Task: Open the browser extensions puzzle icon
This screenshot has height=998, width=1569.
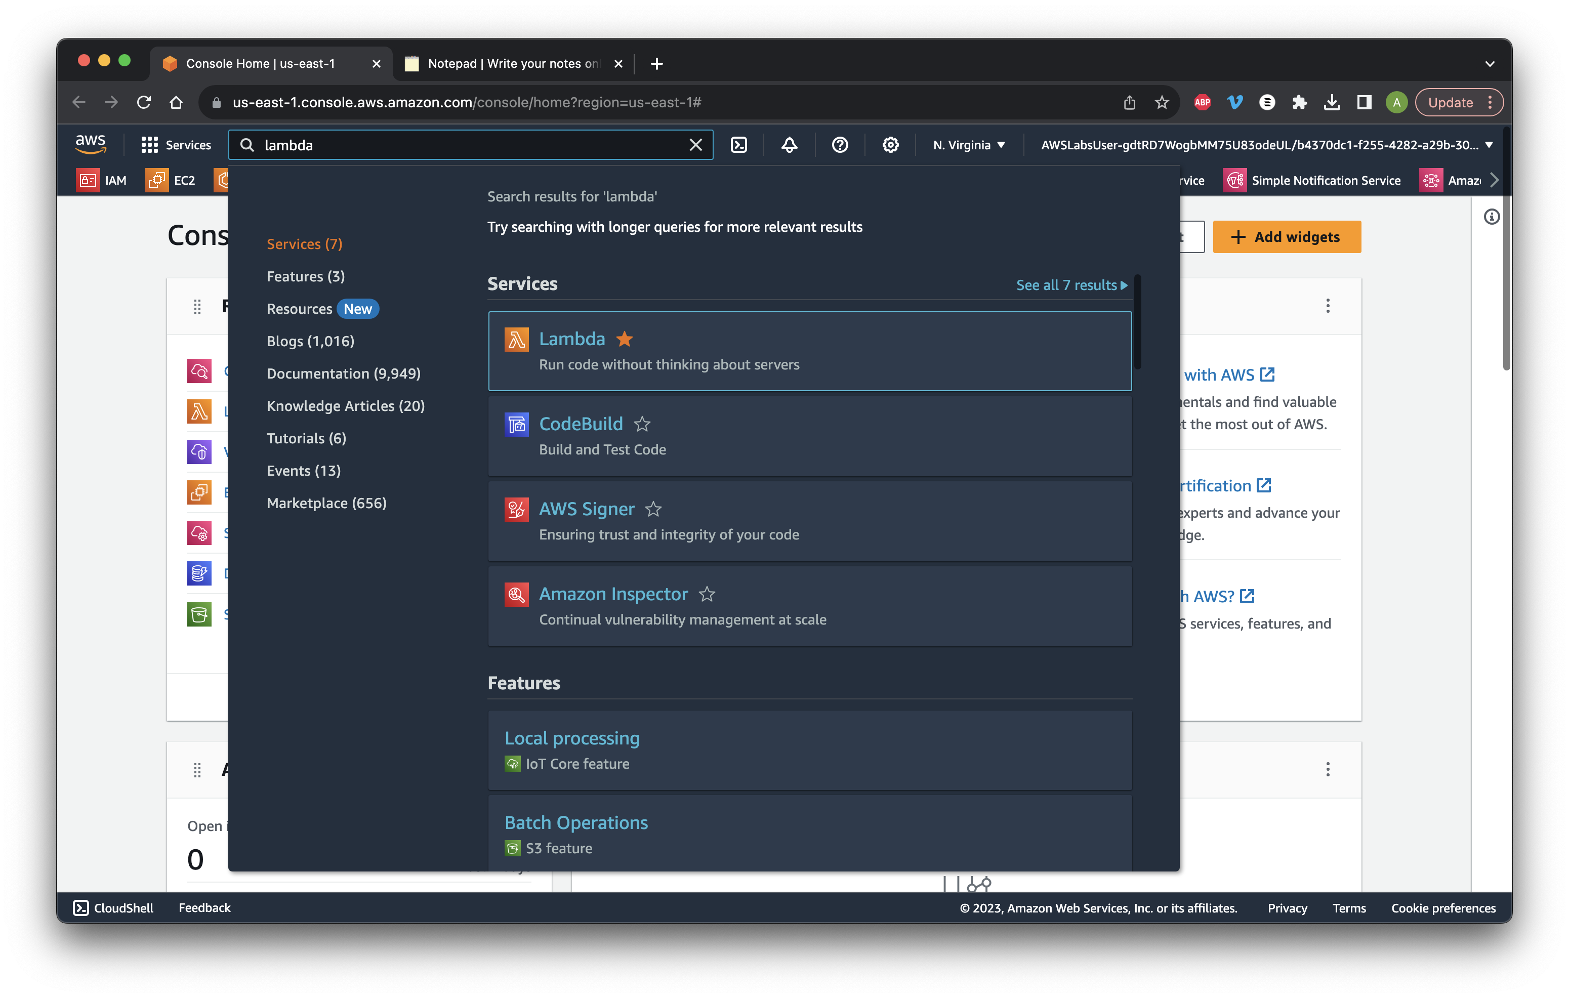Action: pyautogui.click(x=1299, y=102)
